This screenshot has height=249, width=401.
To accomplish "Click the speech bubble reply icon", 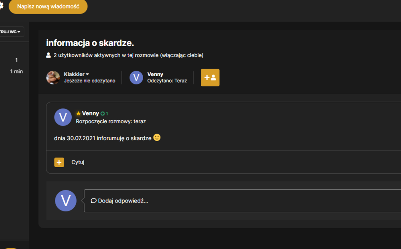I will tap(93, 200).
